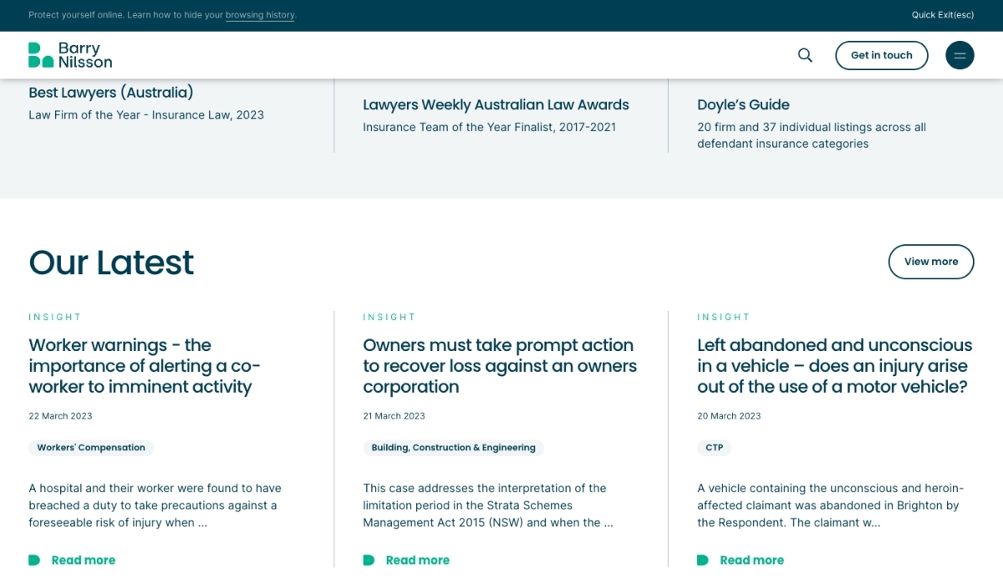Viewport: 1003px width, 585px height.
Task: Click green icon beside third Read more
Action: (x=703, y=560)
